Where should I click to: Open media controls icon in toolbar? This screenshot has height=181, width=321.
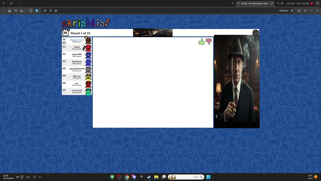coord(16,11)
